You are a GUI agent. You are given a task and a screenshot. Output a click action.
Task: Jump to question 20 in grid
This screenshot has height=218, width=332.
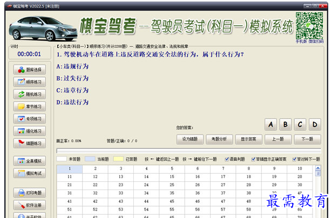(x=300, y=177)
